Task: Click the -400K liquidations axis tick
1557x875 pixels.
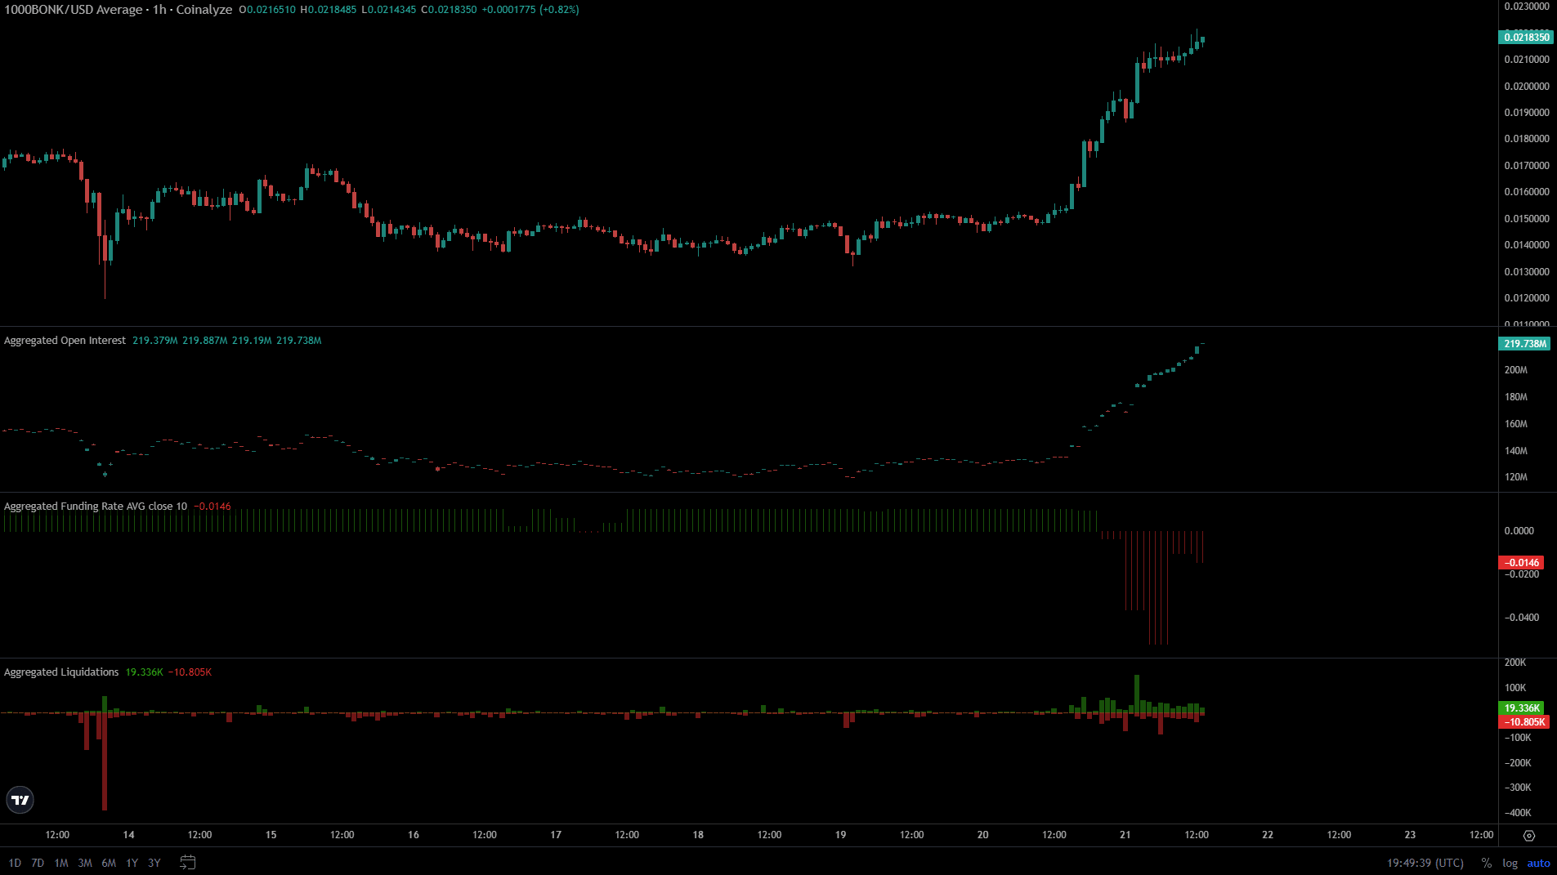Action: click(x=1518, y=813)
